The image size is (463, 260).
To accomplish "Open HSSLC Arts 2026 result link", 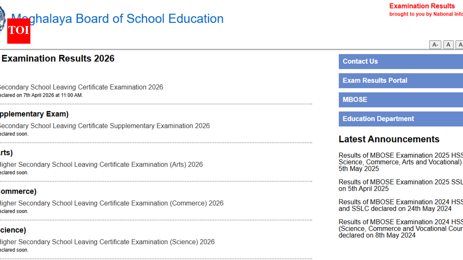I will [101, 164].
